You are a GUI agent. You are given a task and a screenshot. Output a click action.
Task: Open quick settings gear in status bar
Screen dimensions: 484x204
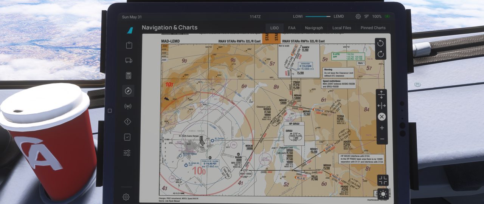pyautogui.click(x=358, y=17)
